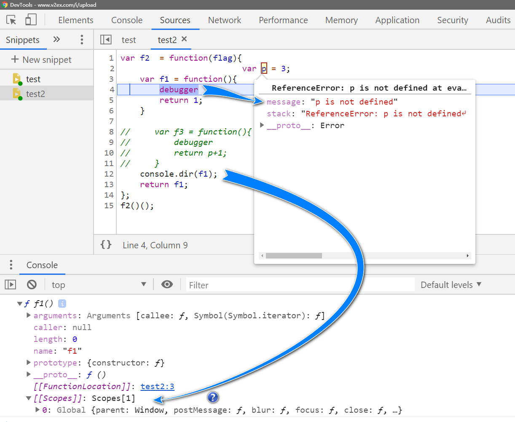The width and height of the screenshot is (515, 422).
Task: Switch to the Security panel
Action: tap(453, 20)
